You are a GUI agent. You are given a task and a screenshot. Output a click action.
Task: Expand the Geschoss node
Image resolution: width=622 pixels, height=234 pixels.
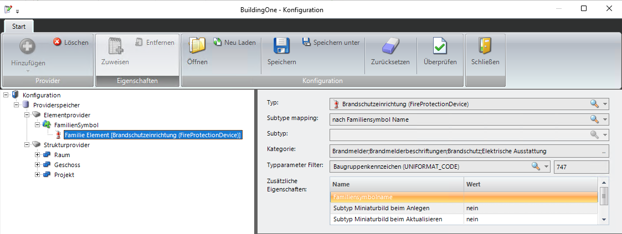point(37,165)
